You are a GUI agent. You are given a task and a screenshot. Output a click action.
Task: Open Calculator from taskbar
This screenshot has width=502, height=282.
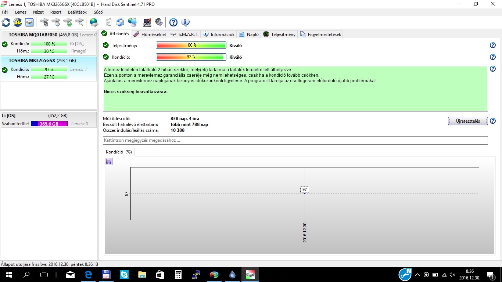(178, 274)
